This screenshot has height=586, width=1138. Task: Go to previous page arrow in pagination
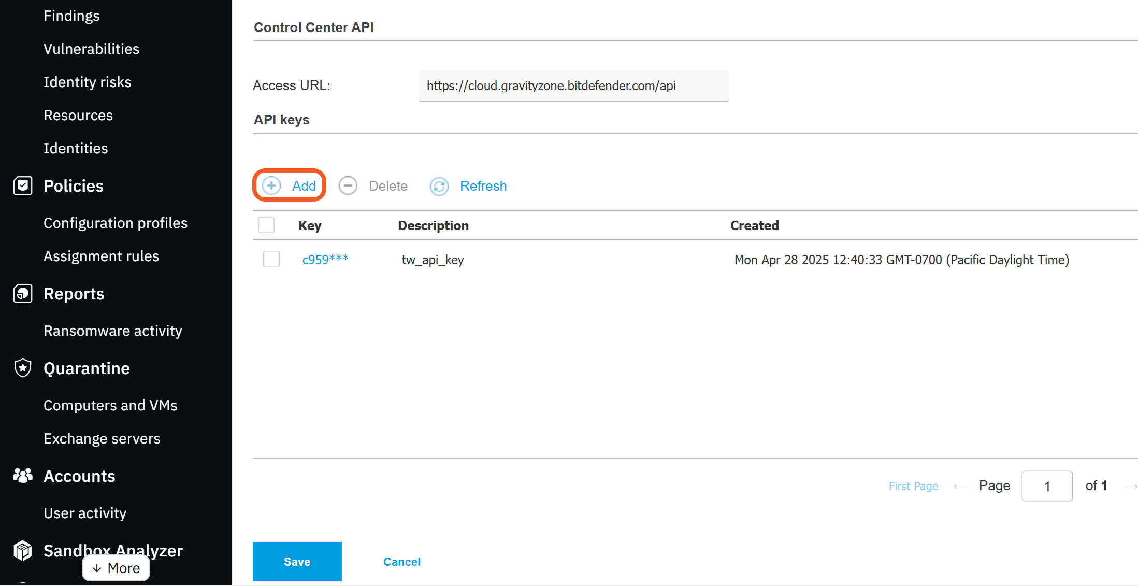pos(959,486)
